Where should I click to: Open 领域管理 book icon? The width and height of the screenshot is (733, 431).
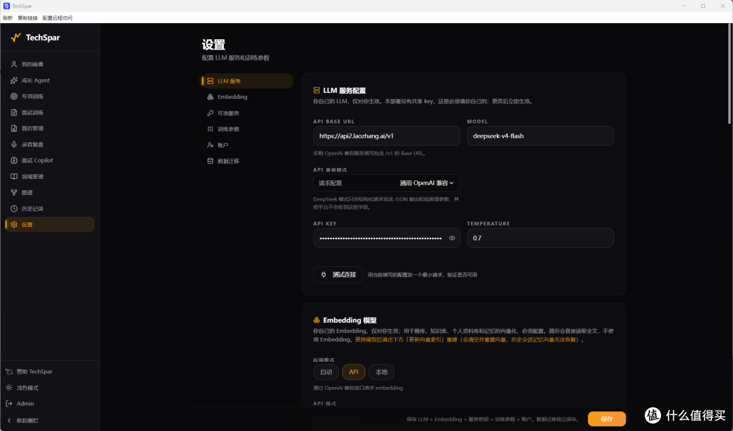pyautogui.click(x=14, y=176)
